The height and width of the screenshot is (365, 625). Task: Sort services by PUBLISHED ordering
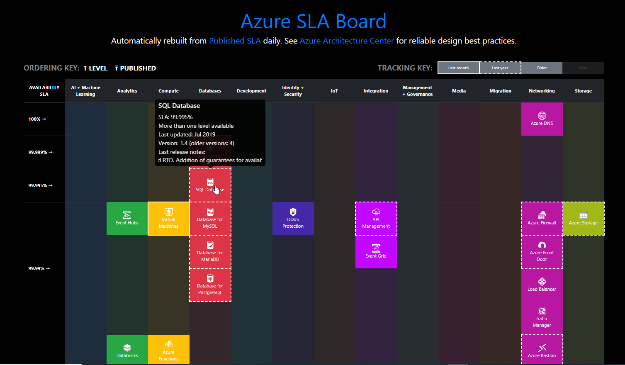point(135,68)
